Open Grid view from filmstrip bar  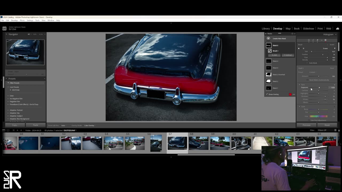click(13, 130)
